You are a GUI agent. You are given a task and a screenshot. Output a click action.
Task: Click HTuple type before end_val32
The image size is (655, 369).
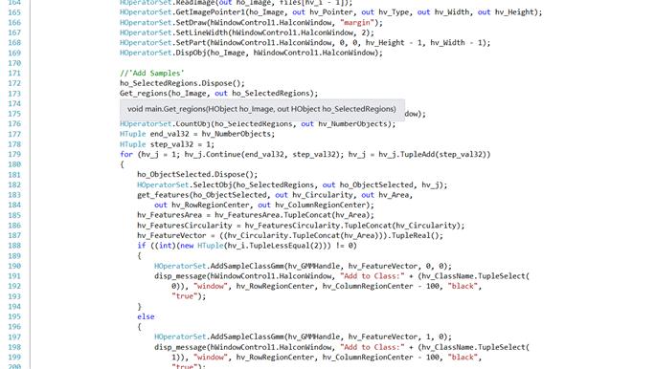point(132,134)
